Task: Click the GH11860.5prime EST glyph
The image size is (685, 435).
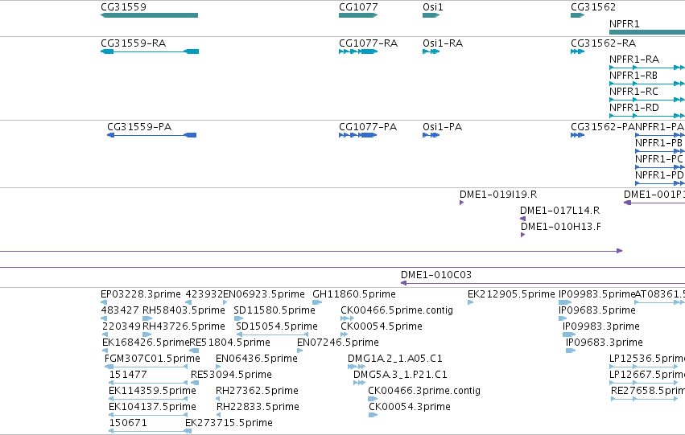Action: click(317, 302)
